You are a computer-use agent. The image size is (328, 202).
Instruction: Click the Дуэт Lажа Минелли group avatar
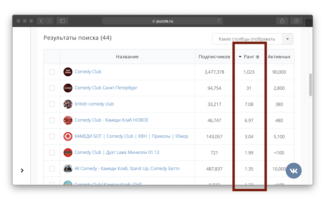[68, 152]
